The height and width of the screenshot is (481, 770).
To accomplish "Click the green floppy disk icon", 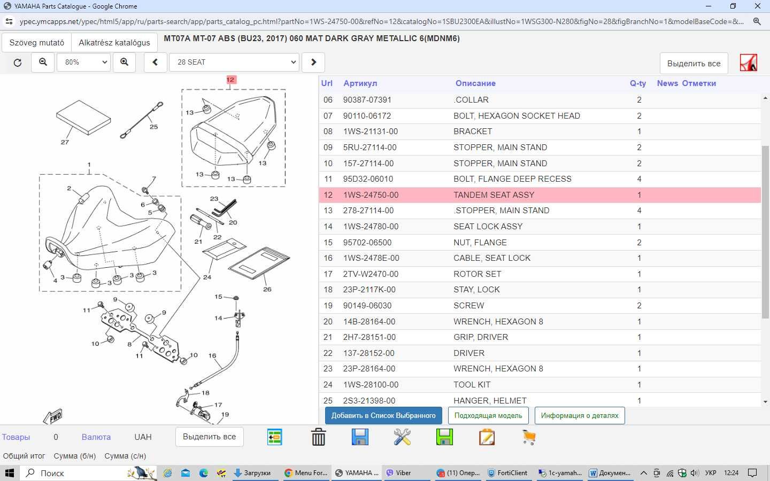I will click(444, 437).
